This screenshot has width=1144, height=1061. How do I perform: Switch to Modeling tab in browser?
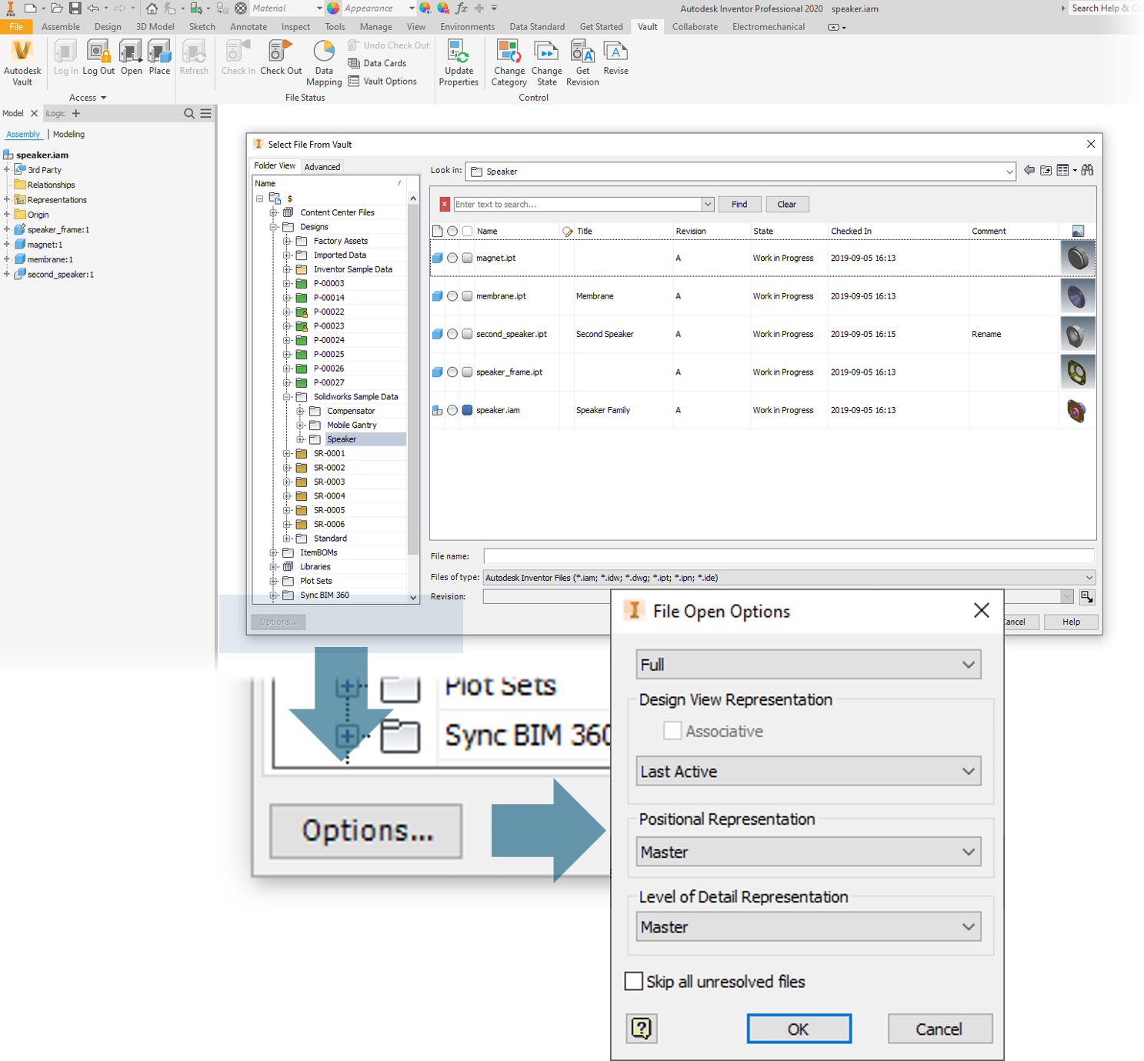(68, 134)
